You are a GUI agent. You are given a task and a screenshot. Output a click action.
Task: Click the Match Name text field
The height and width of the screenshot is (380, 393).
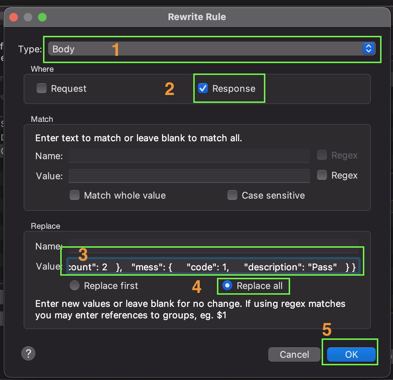pos(189,156)
